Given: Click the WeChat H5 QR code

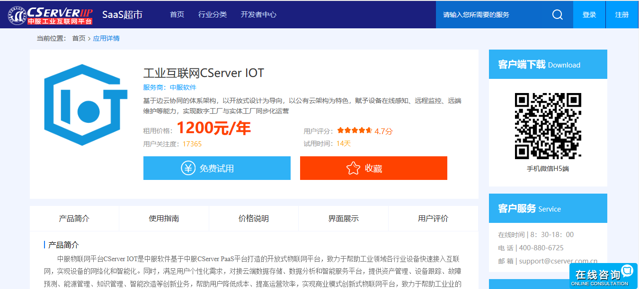Looking at the screenshot, I should pos(548,126).
